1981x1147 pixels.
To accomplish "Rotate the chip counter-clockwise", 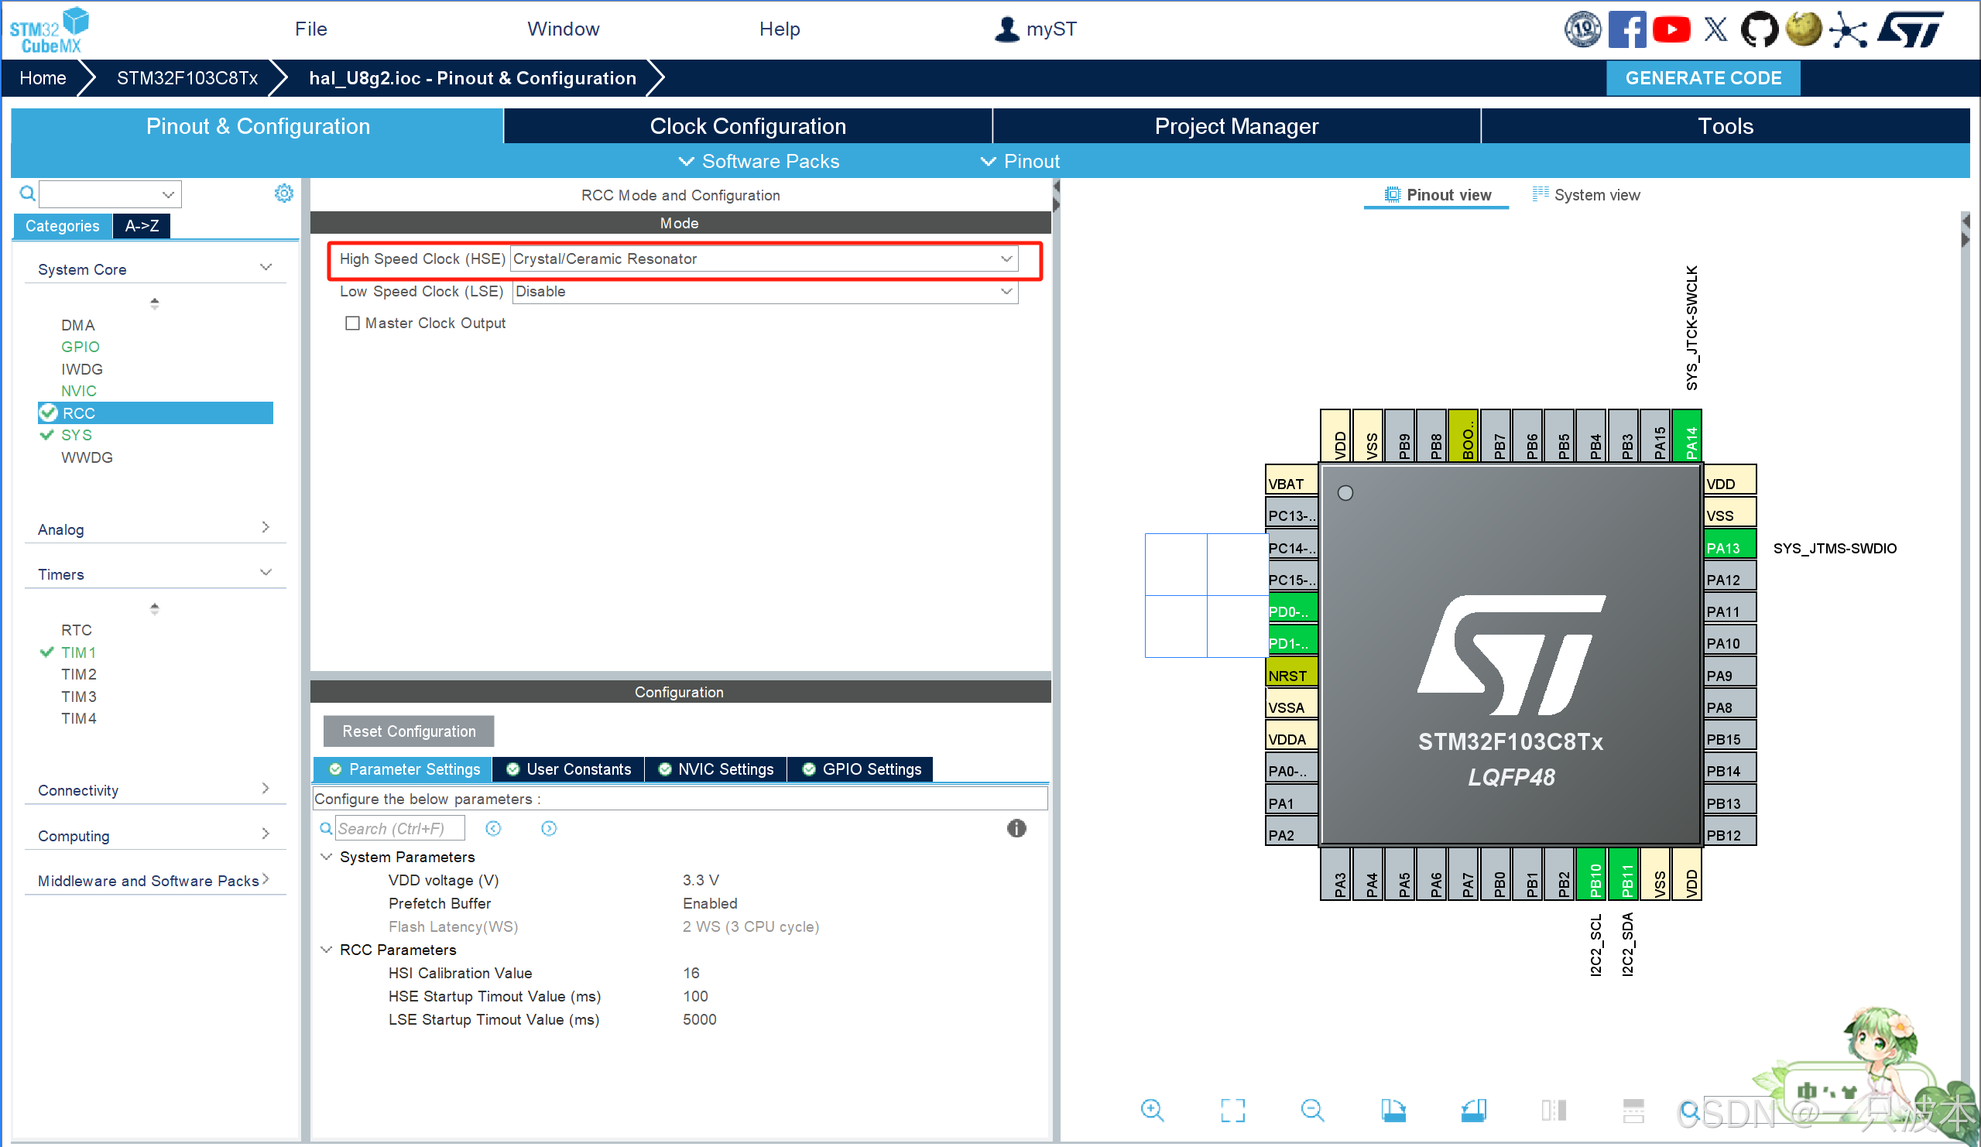I will (1473, 1109).
